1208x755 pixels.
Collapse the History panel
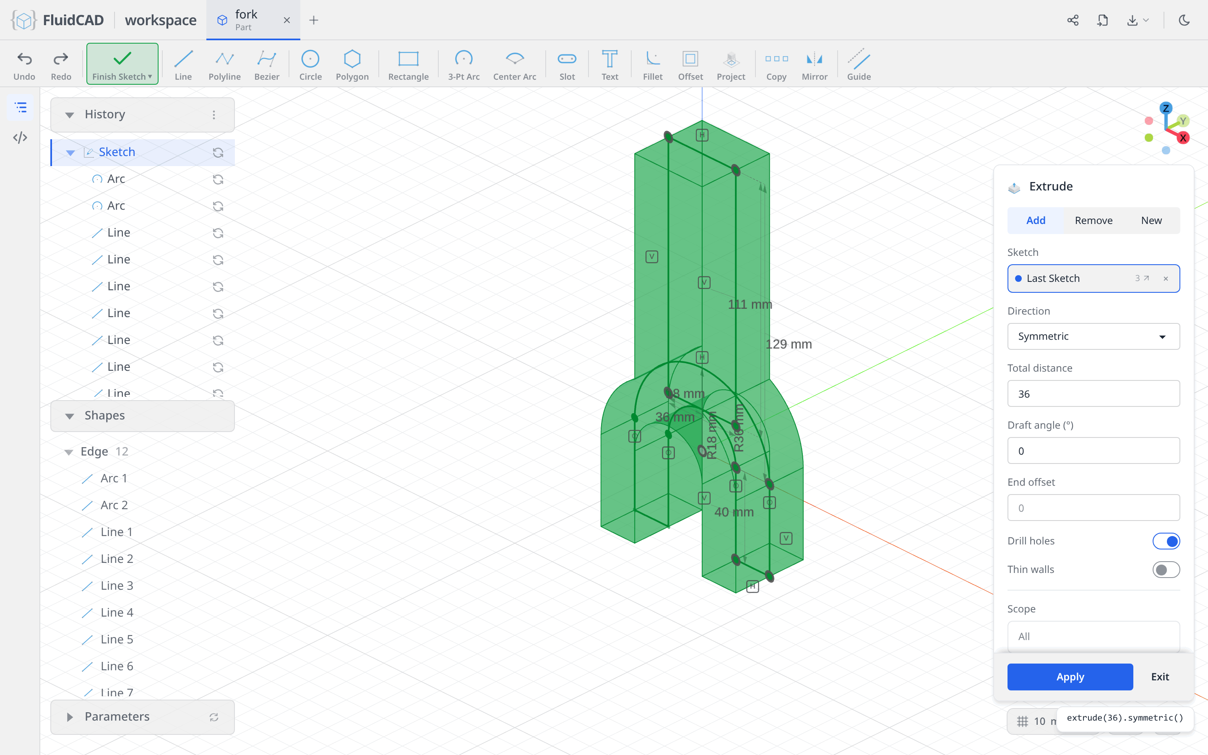click(69, 115)
